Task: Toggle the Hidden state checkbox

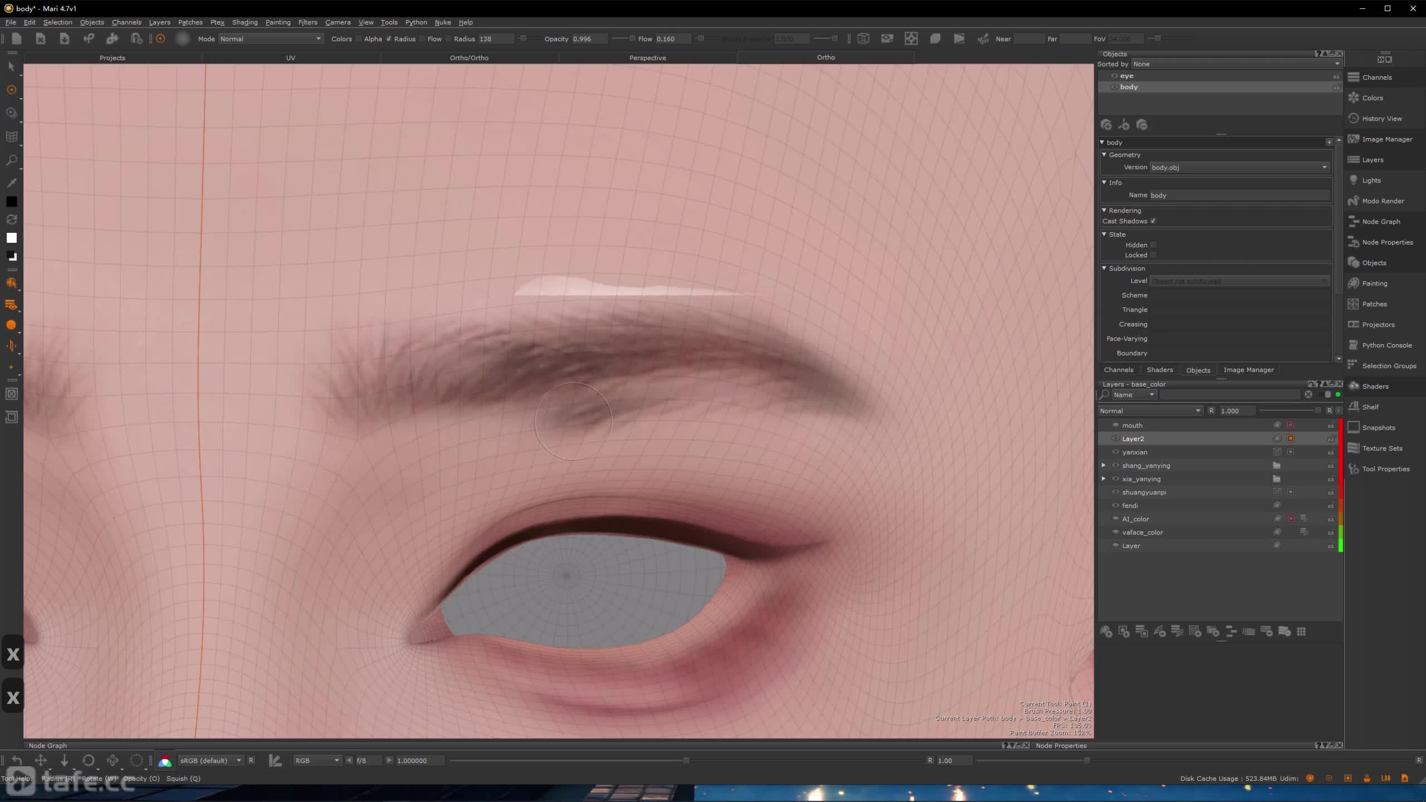Action: tap(1153, 245)
